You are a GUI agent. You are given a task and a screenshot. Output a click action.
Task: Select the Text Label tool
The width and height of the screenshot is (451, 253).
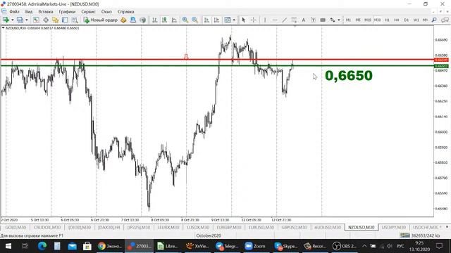pos(313,20)
